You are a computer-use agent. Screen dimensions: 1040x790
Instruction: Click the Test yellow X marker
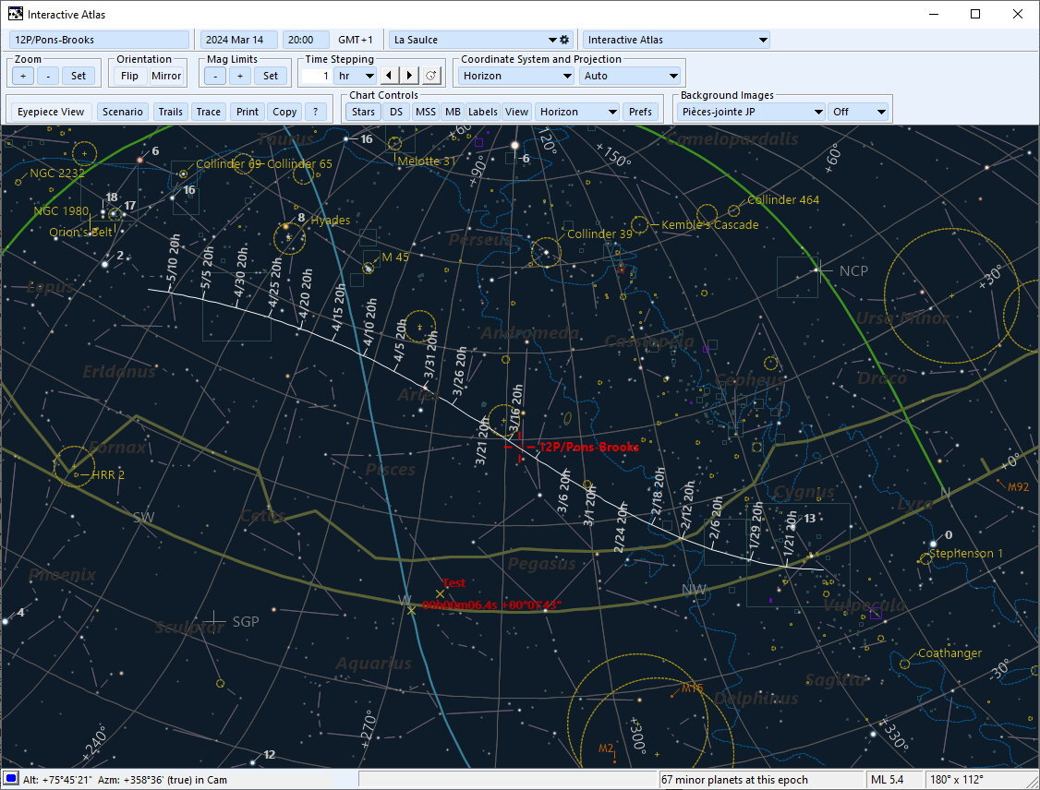coord(440,593)
